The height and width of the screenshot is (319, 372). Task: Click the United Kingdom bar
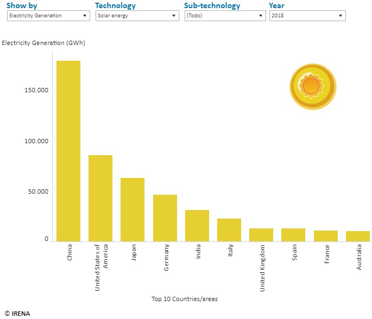click(x=261, y=235)
